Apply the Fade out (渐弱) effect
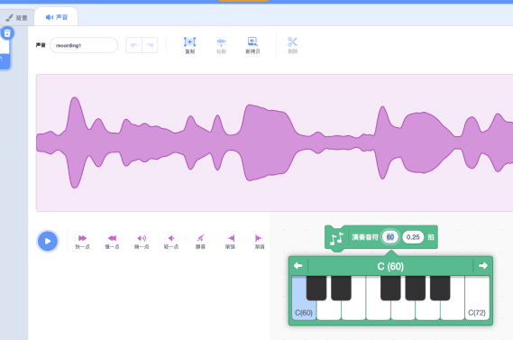 [260, 241]
